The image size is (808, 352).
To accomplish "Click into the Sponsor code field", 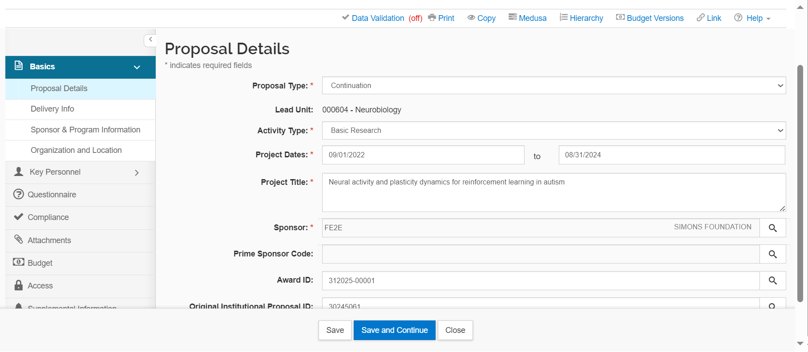I will pos(541,228).
